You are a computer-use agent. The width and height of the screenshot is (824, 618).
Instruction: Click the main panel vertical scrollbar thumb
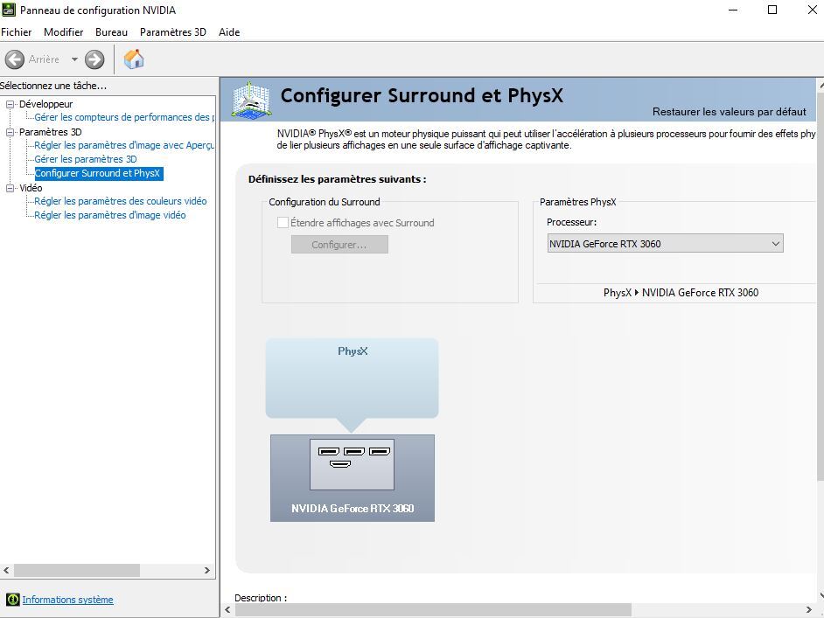pos(821,286)
